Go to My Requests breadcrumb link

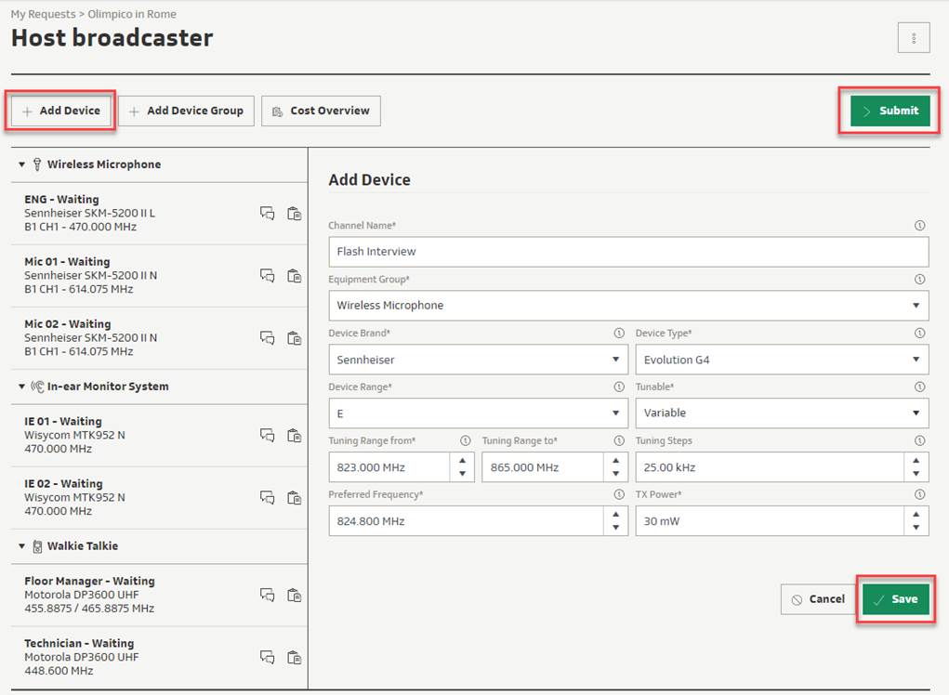[45, 15]
